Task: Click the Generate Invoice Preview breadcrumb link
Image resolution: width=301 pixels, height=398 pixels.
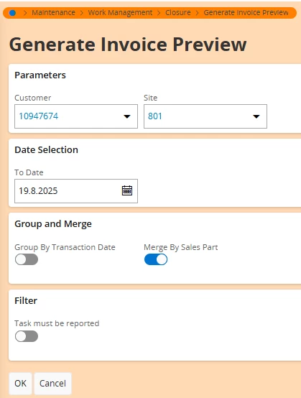Action: coord(246,12)
